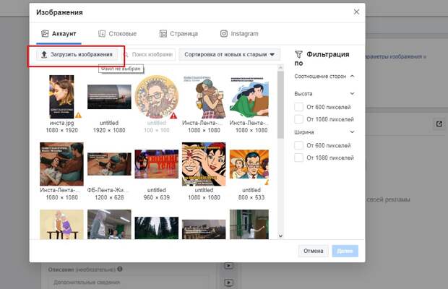Click the Далее button
Screen dimensions: 448x289
pos(345,251)
